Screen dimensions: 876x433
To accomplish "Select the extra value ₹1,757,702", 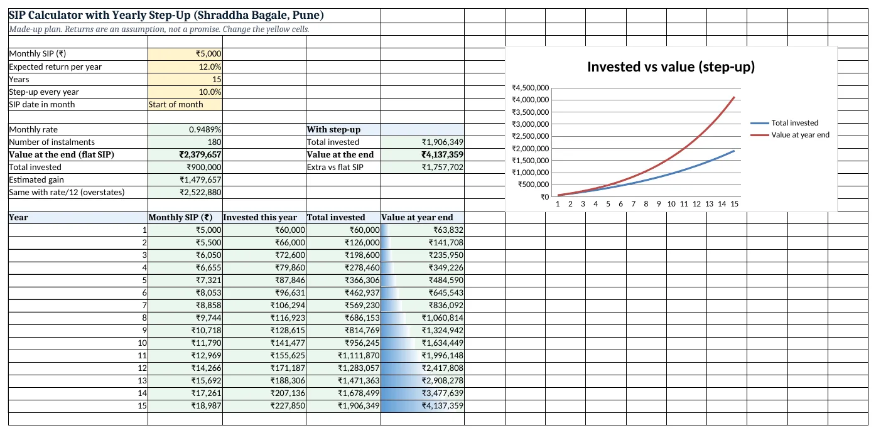I will point(422,168).
